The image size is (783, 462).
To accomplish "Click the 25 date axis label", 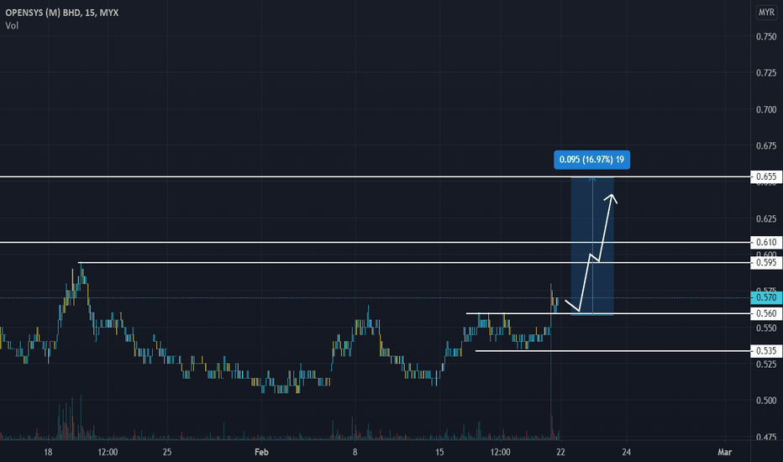I will click(167, 452).
